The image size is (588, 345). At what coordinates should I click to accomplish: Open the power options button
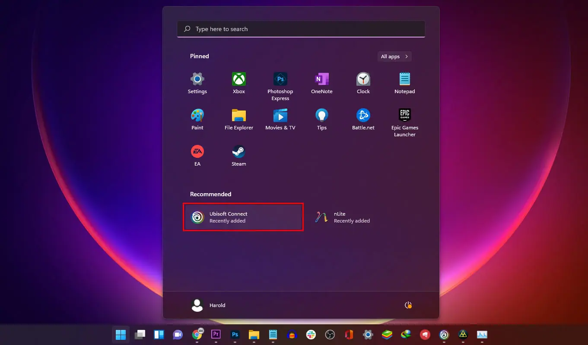coord(408,305)
